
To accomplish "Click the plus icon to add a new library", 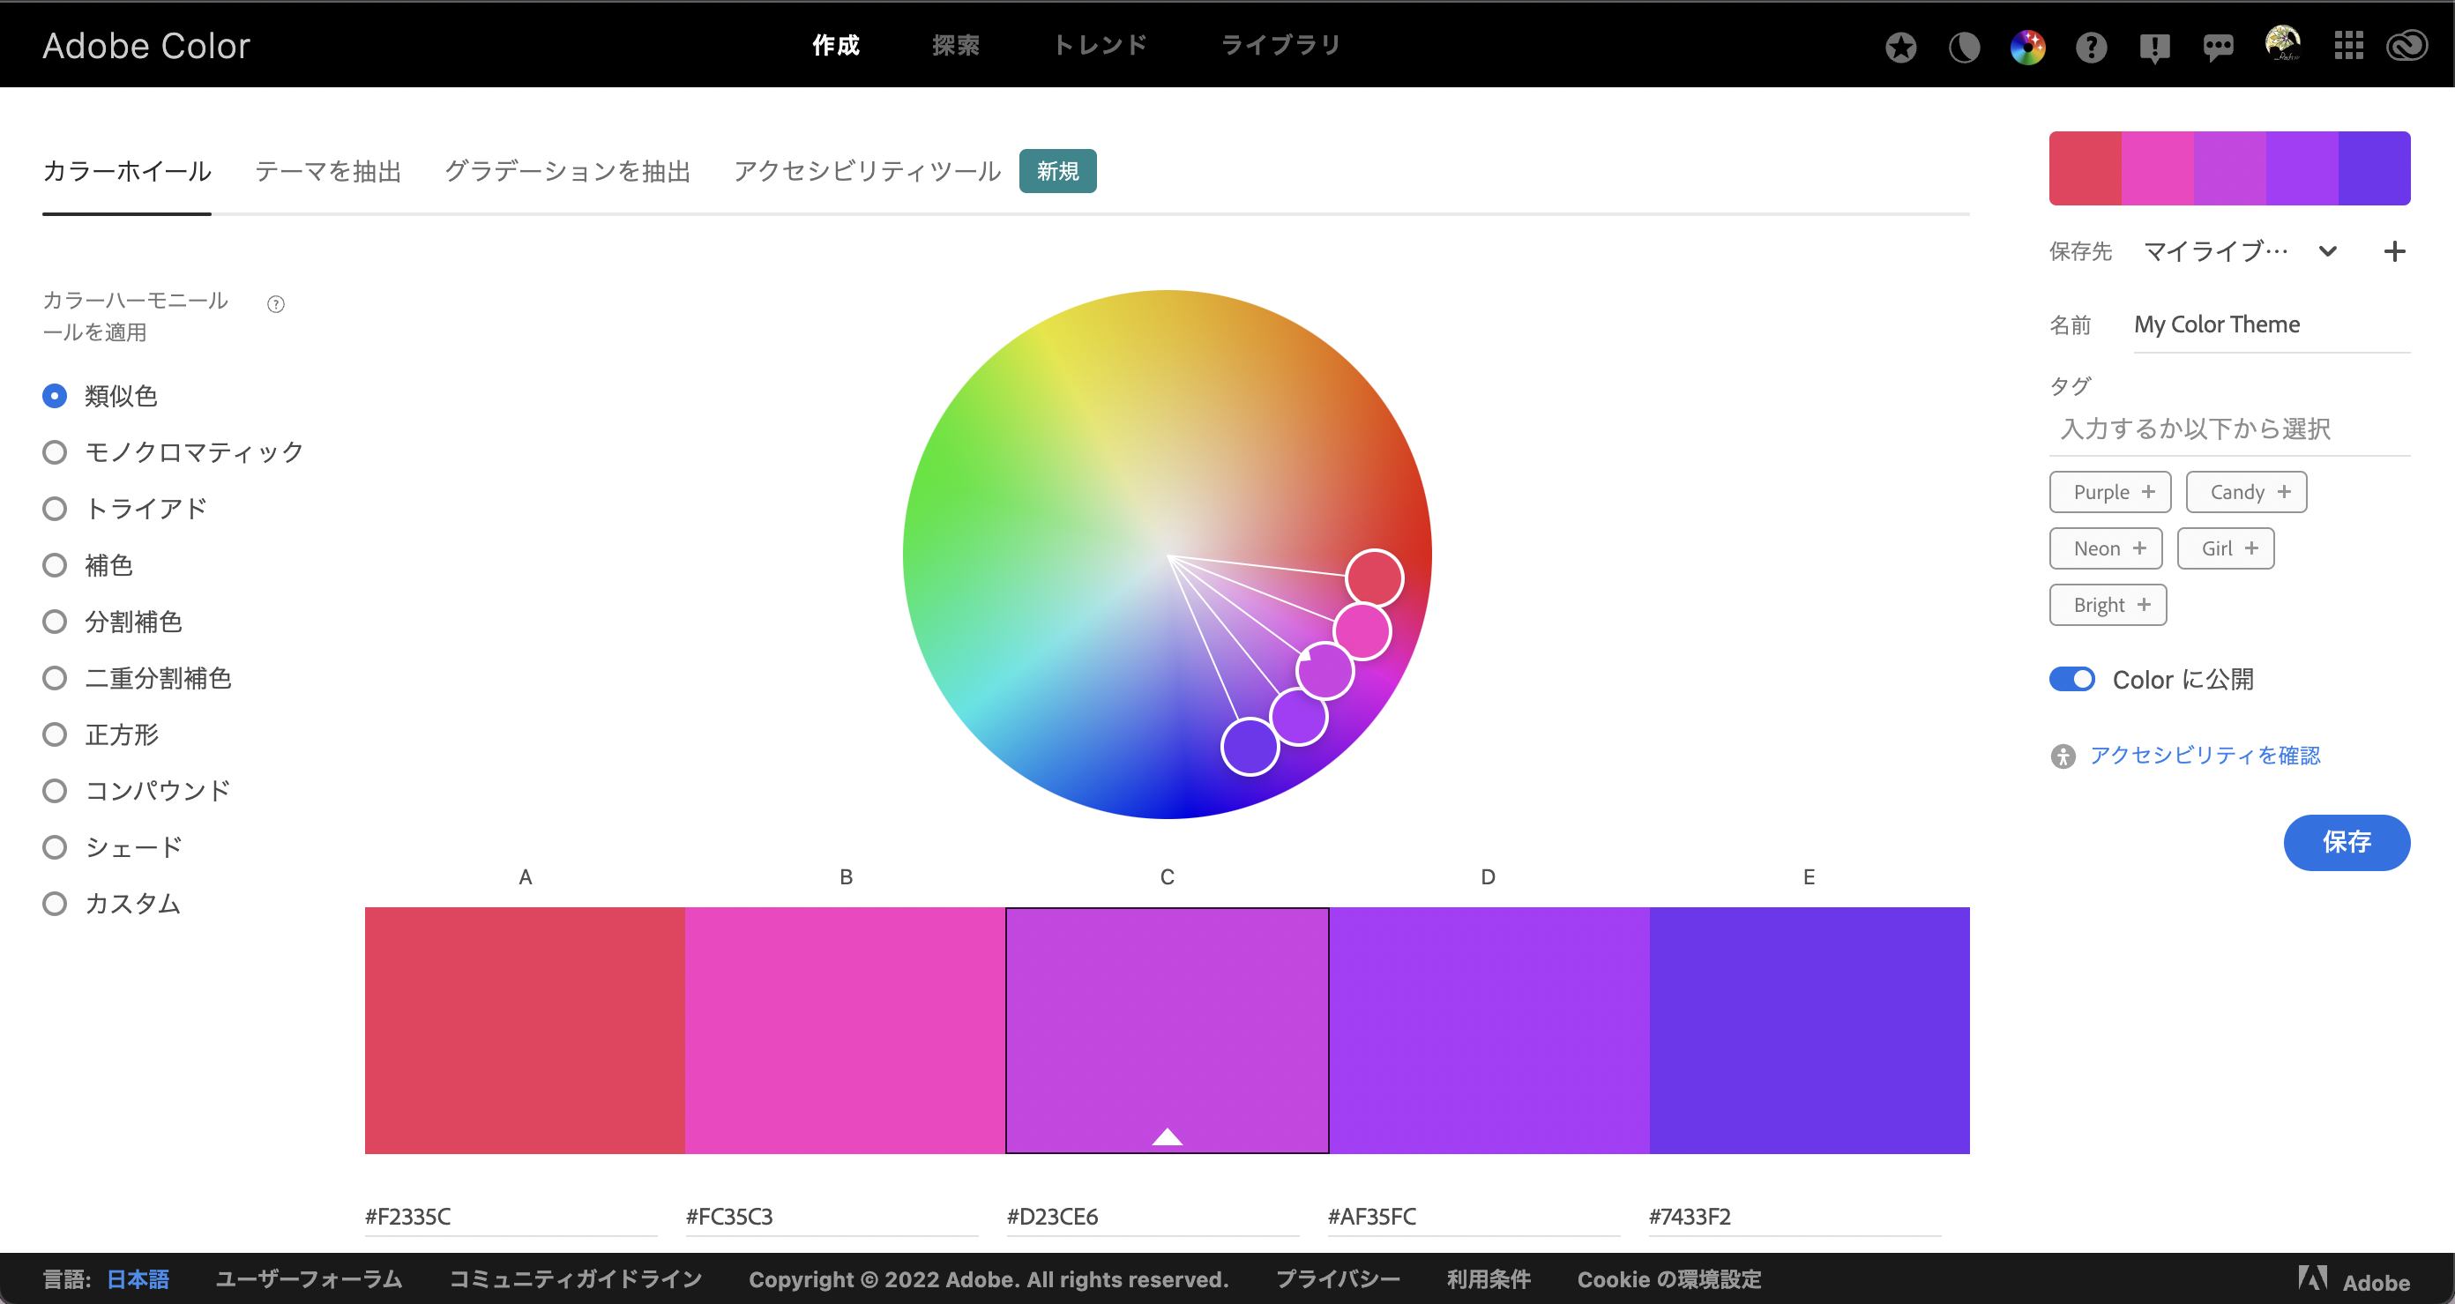I will pos(2394,251).
